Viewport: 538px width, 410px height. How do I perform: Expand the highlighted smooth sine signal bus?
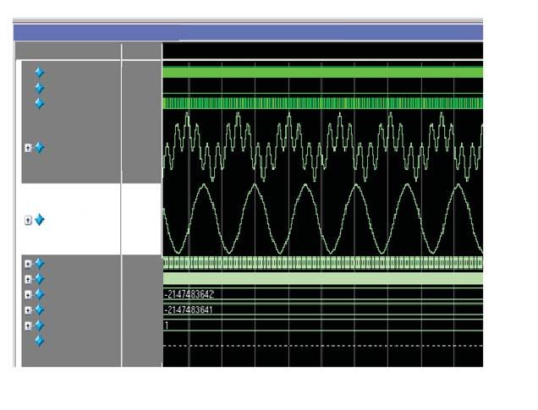(28, 220)
